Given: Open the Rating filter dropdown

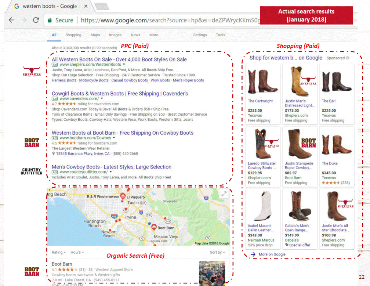Looking at the screenshot, I should point(59,252).
